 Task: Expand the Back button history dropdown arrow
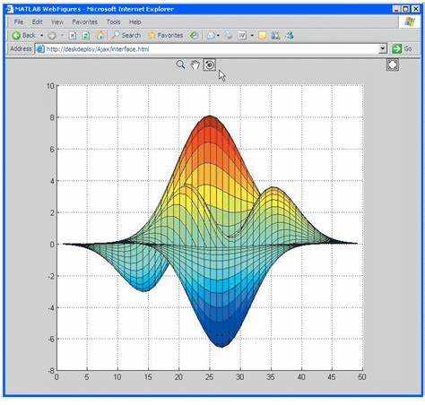tap(41, 36)
